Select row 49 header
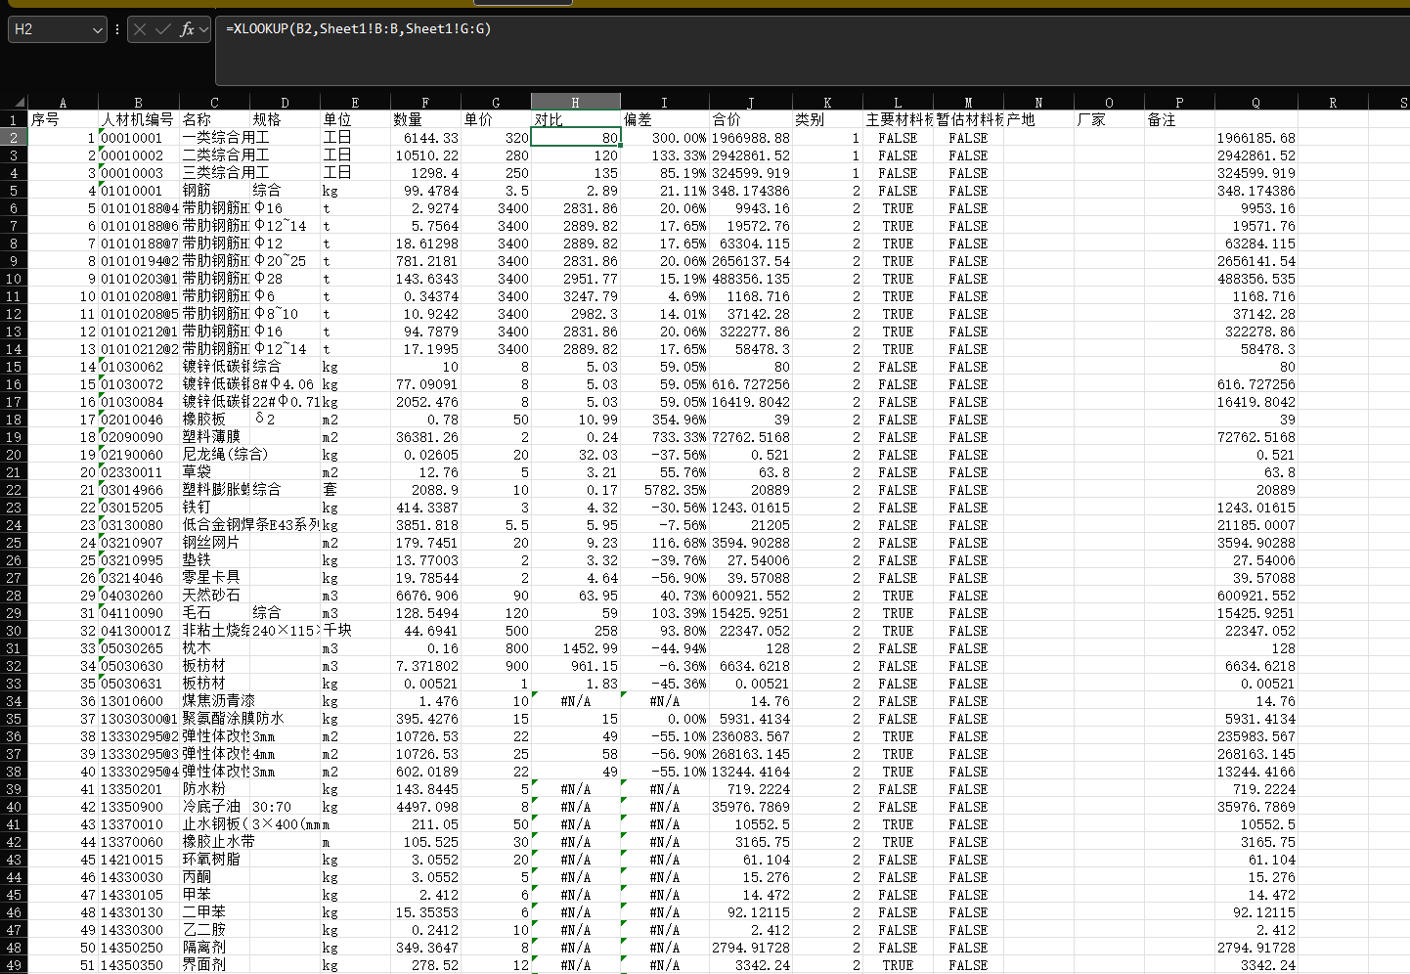 pos(14,965)
